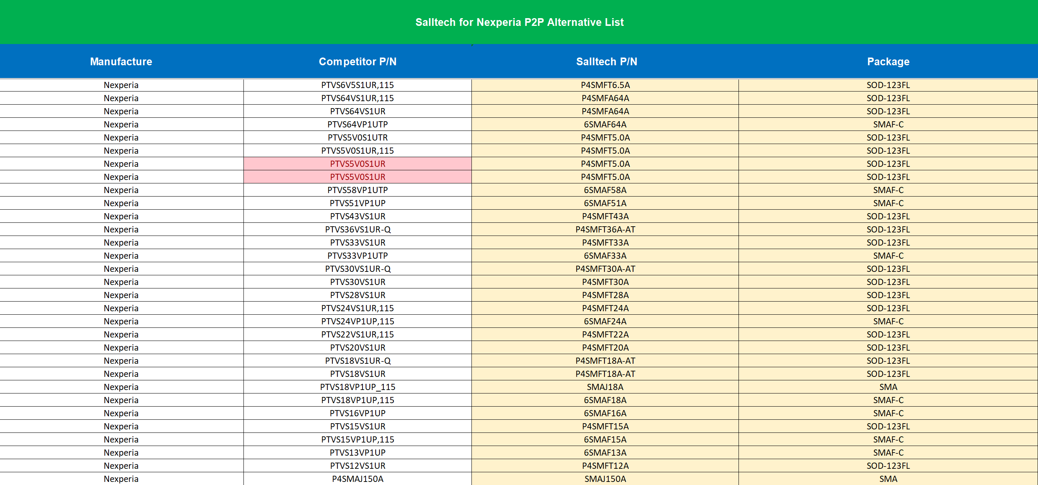
Task: Click the PTVS30VS1UR-Q cell
Action: click(x=357, y=269)
